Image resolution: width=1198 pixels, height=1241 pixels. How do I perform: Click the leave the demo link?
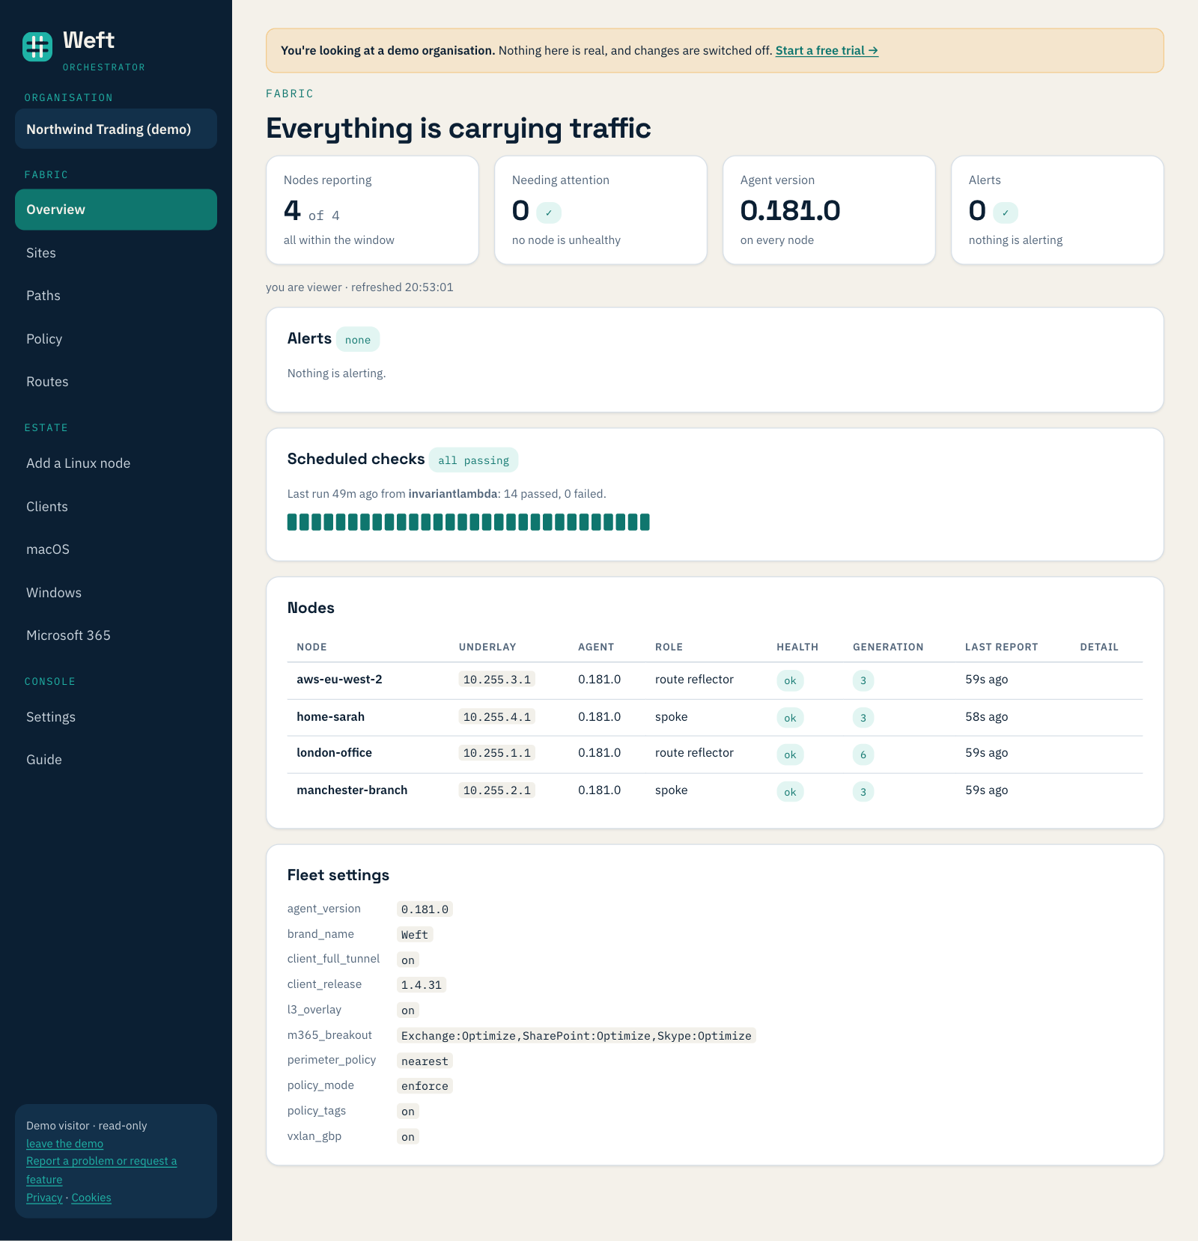[64, 1144]
